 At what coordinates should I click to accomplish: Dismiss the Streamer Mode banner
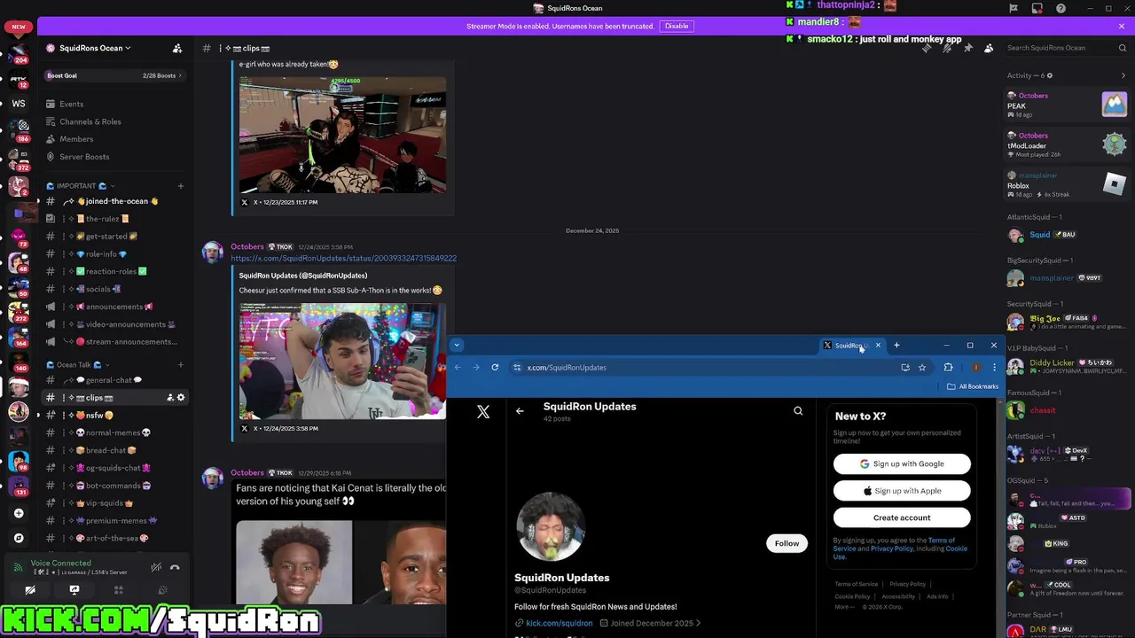pyautogui.click(x=1122, y=26)
